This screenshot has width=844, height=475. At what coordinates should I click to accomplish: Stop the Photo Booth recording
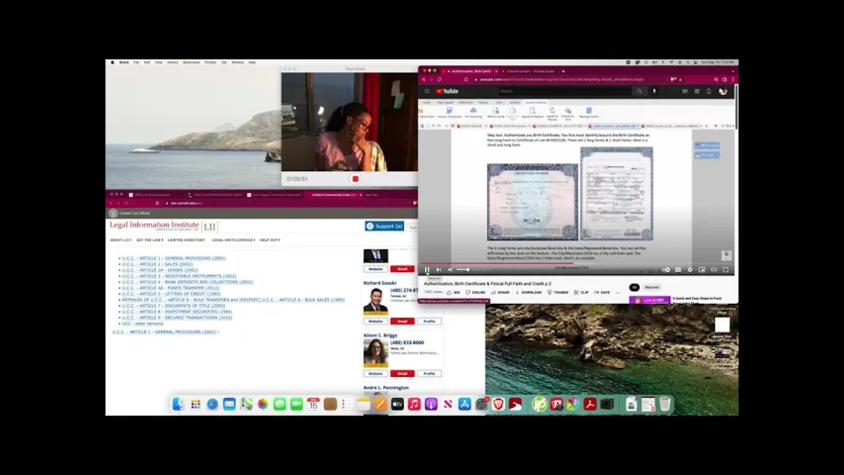(x=355, y=179)
